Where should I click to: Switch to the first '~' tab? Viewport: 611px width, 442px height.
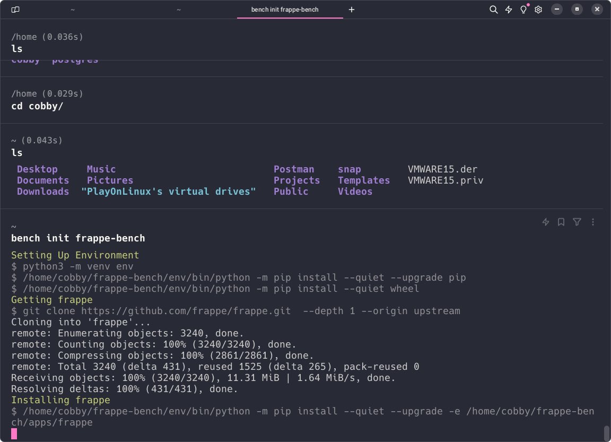pyautogui.click(x=73, y=10)
